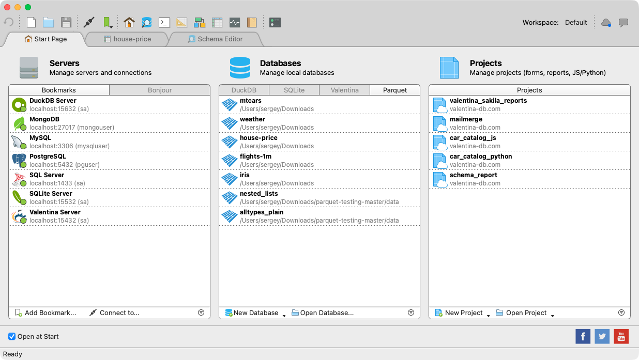
Task: Switch to DuckDB databases tab
Action: pos(244,90)
